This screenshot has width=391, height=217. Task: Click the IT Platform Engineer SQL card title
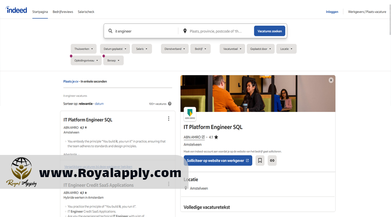[88, 120]
